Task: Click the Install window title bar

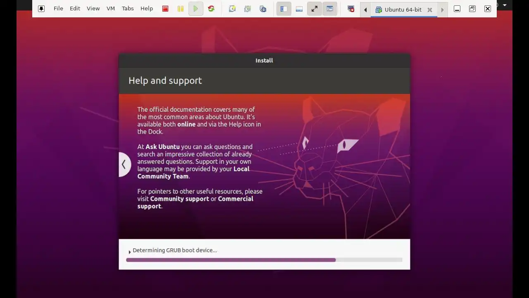Action: point(264,60)
